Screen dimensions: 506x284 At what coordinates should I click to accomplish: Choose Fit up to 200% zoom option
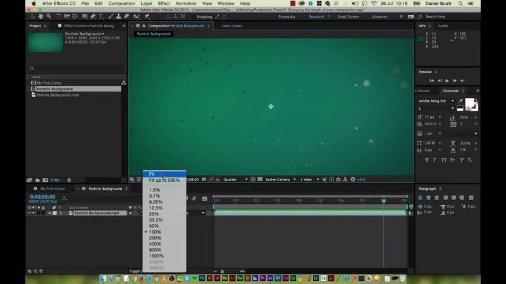coord(164,180)
